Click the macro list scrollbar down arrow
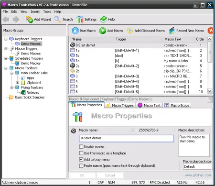The width and height of the screenshot is (215, 186). point(210,91)
